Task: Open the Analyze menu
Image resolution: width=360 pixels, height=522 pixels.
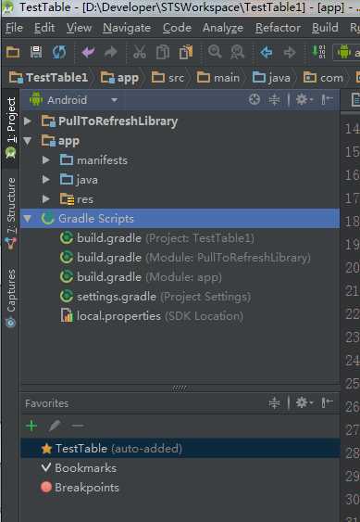Action: click(223, 28)
